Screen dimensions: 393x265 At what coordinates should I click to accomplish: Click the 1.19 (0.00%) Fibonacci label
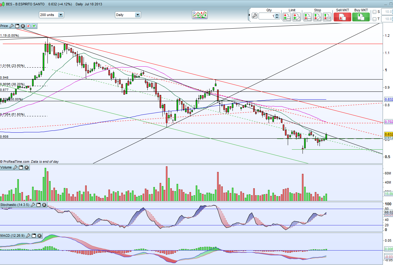pyautogui.click(x=9, y=36)
